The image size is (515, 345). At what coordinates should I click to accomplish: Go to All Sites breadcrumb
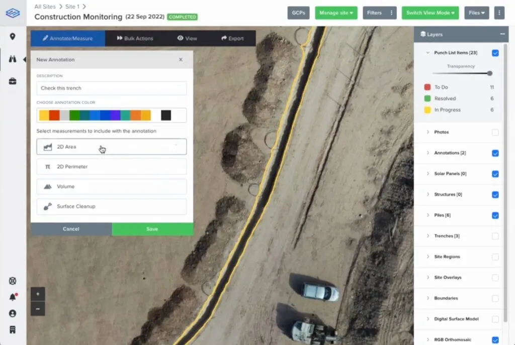[45, 7]
